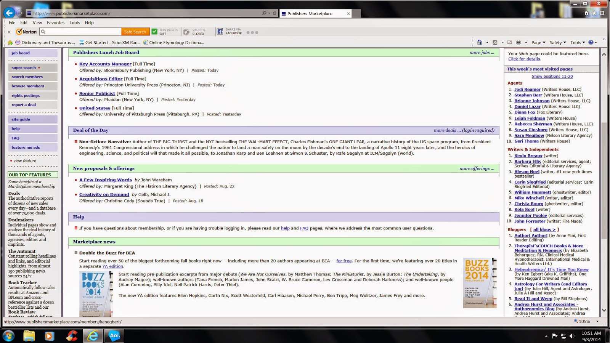Viewport: 610px width, 343px height.
Task: Open the View menu
Action: pos(37,22)
